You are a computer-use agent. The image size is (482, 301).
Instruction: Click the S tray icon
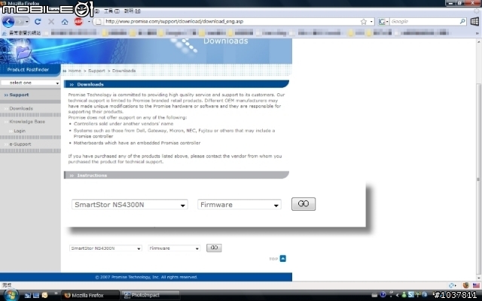point(410,295)
